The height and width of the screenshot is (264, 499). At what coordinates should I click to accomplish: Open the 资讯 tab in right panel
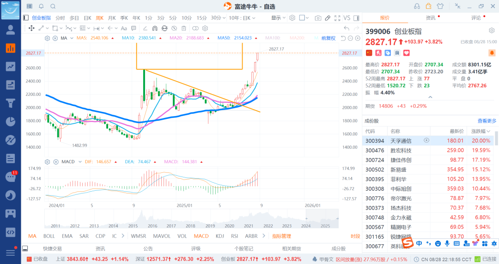click(x=431, y=18)
